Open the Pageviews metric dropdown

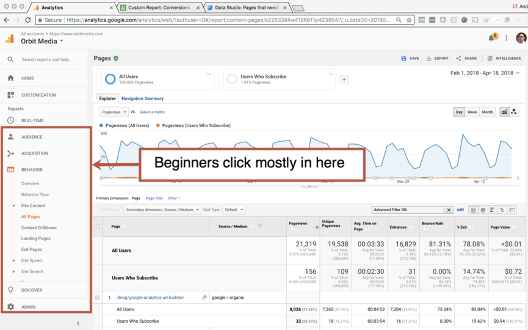pyautogui.click(x=114, y=112)
